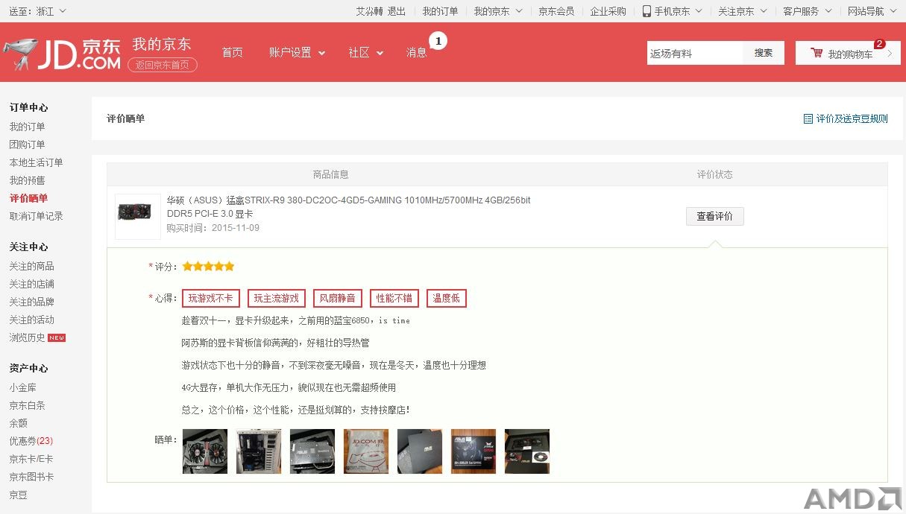Select 取消订单记录 in the sidebar
This screenshot has height=514, width=906.
[x=36, y=216]
